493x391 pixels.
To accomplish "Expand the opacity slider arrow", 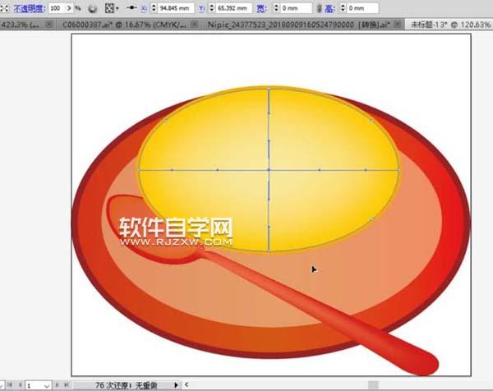I will [70, 8].
